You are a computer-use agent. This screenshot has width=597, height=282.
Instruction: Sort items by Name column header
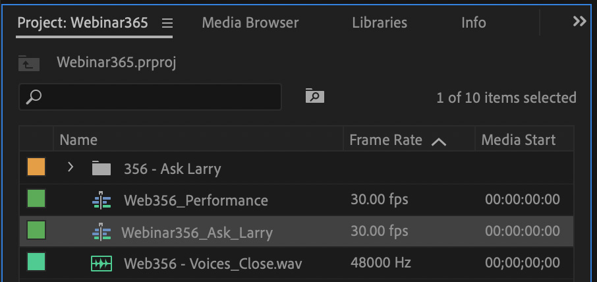pyautogui.click(x=78, y=140)
